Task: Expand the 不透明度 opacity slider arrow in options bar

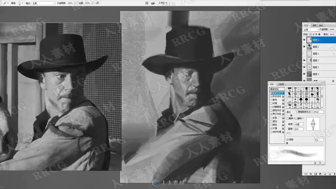Action: pos(75,3)
